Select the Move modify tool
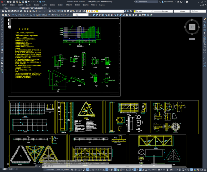This screenshot has height=172, width=207. (205, 33)
